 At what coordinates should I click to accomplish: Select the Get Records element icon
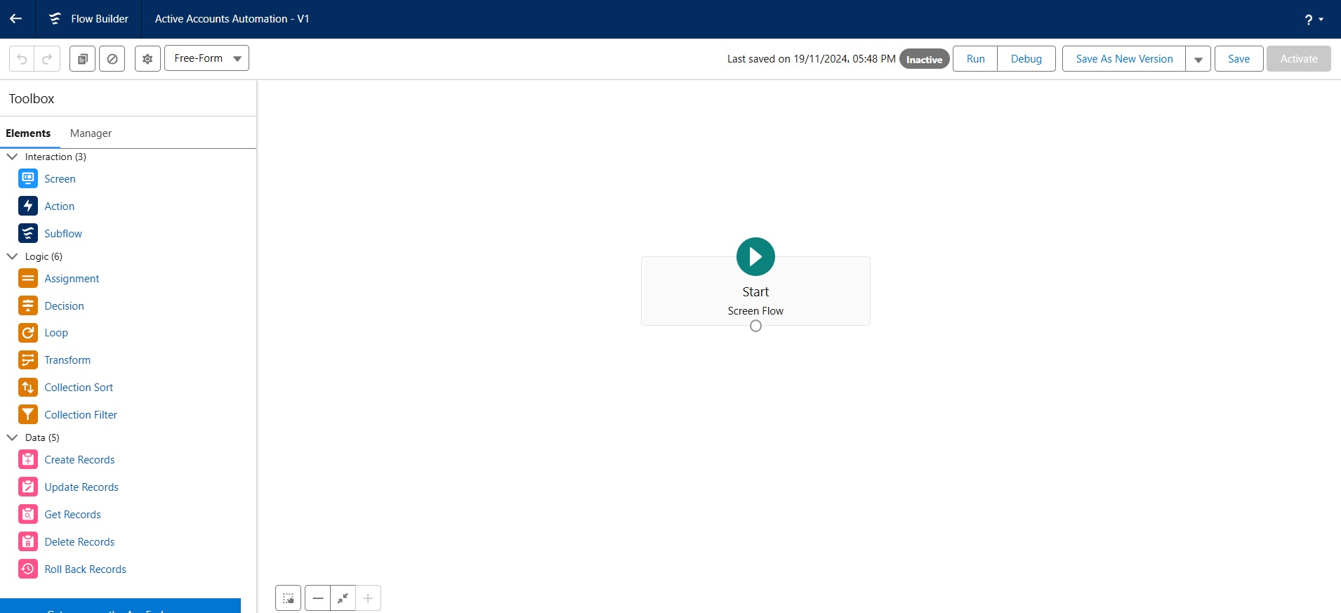[x=28, y=514]
